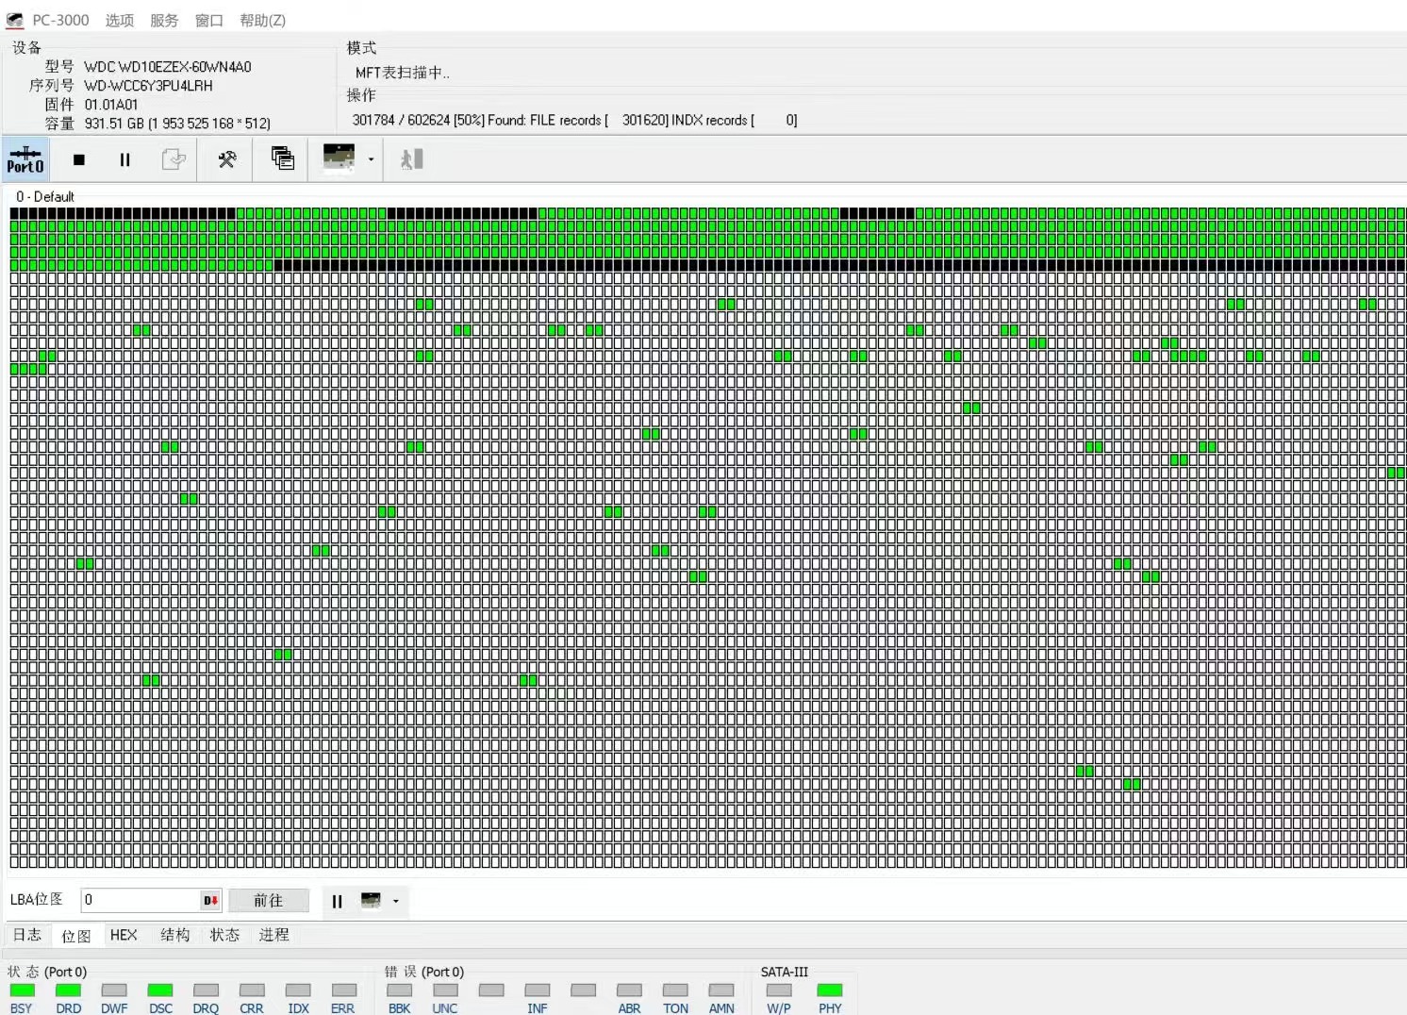Viewport: 1407px width, 1015px height.
Task: Switch to the 日志 tab
Action: tap(27, 935)
